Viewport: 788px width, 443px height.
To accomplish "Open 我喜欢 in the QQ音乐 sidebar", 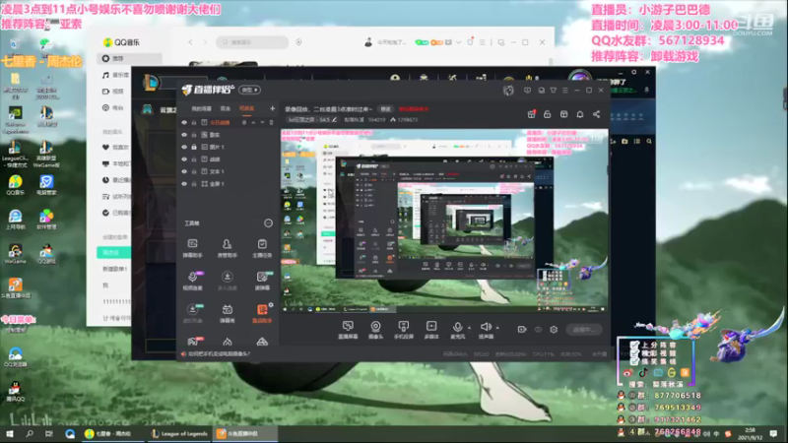I will 115,147.
